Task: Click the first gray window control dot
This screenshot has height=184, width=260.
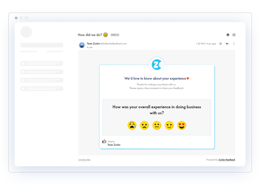Action: 16,18
